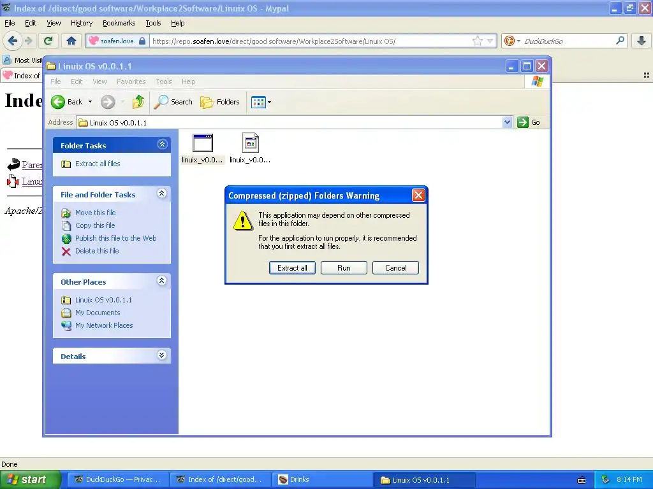This screenshot has width=653, height=489.
Task: Click Move this file
Action: pyautogui.click(x=96, y=213)
